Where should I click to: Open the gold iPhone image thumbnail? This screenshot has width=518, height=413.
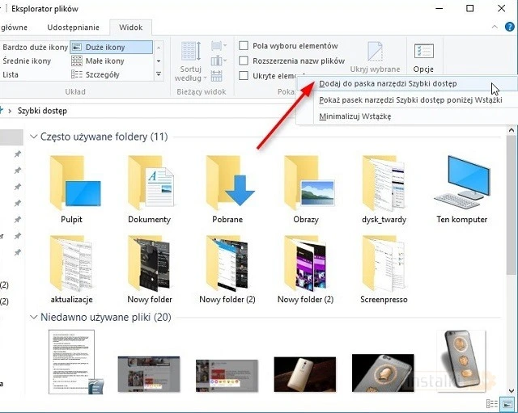461,361
